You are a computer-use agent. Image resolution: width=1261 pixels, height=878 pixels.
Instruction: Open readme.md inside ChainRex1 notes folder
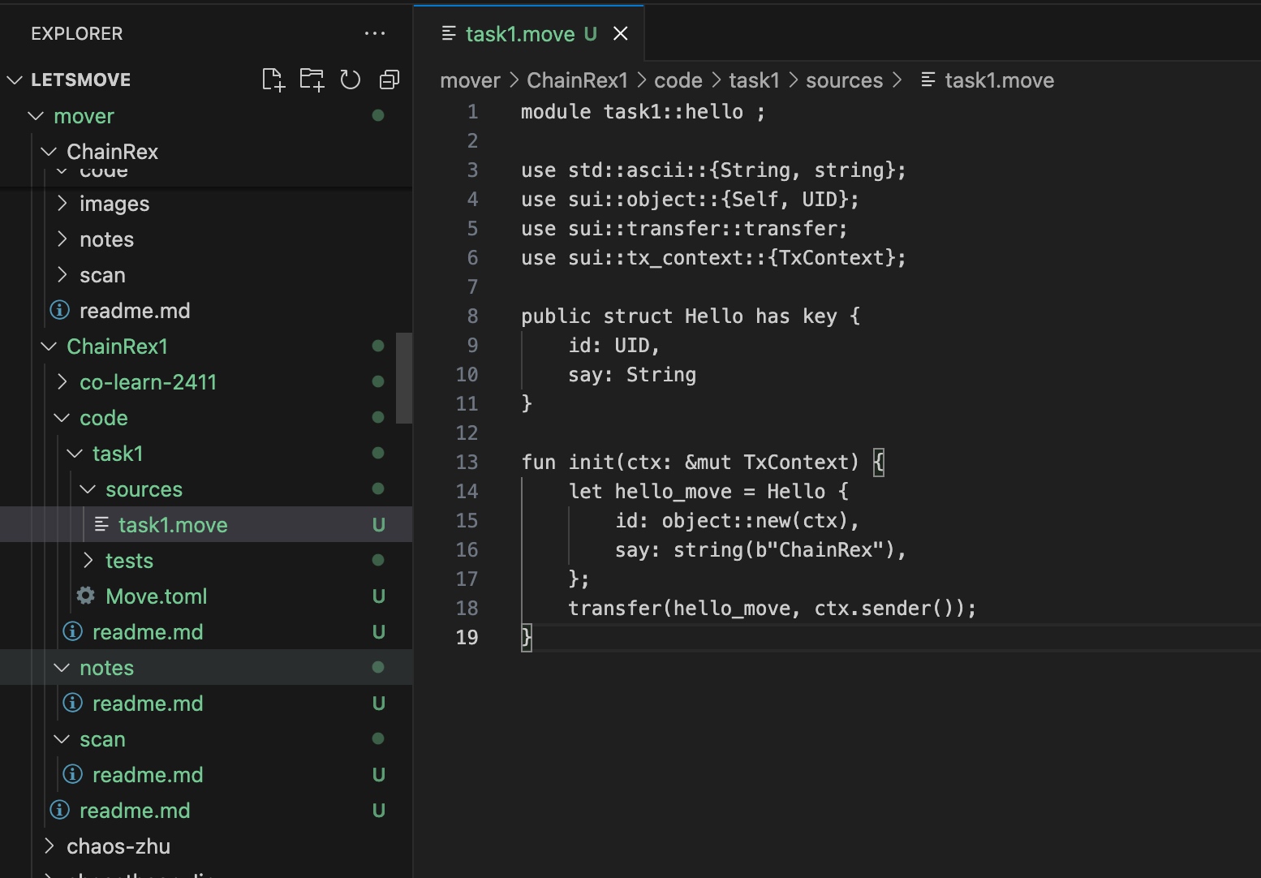206,703
